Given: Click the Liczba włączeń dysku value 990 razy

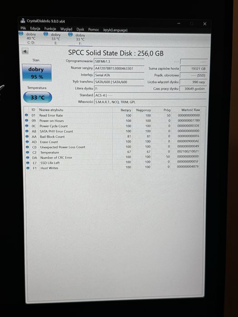Looking at the screenshot, I should (193, 82).
